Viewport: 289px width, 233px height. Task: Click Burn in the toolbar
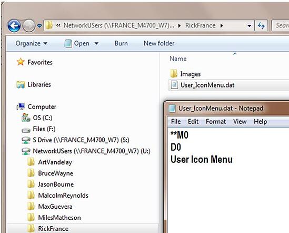coord(121,43)
